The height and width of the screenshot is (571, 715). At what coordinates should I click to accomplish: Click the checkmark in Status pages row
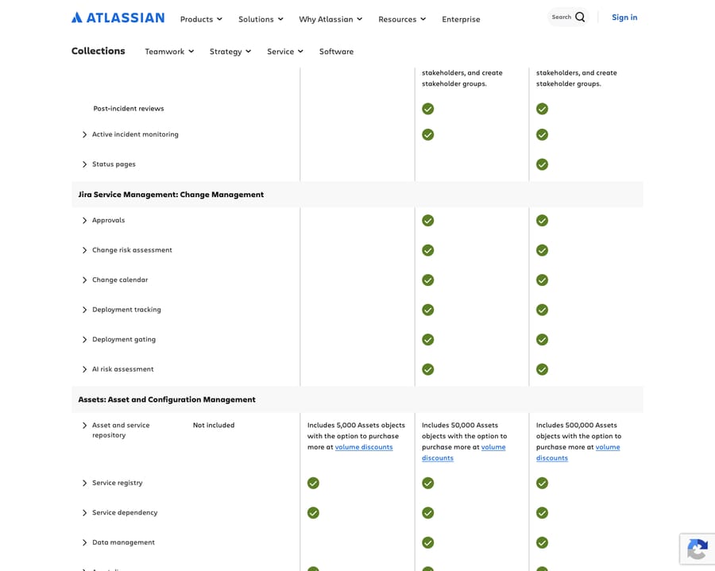[x=542, y=164]
